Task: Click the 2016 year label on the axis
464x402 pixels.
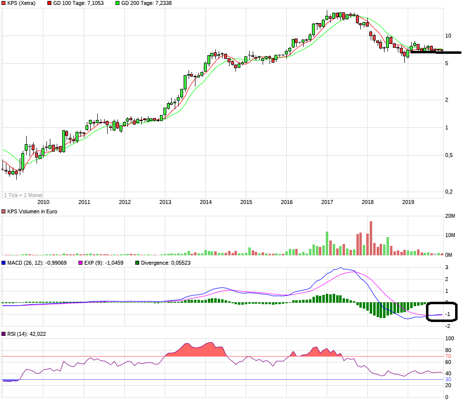Action: pos(287,202)
